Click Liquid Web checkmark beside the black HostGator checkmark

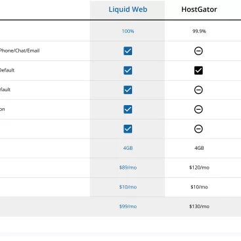coord(128,70)
